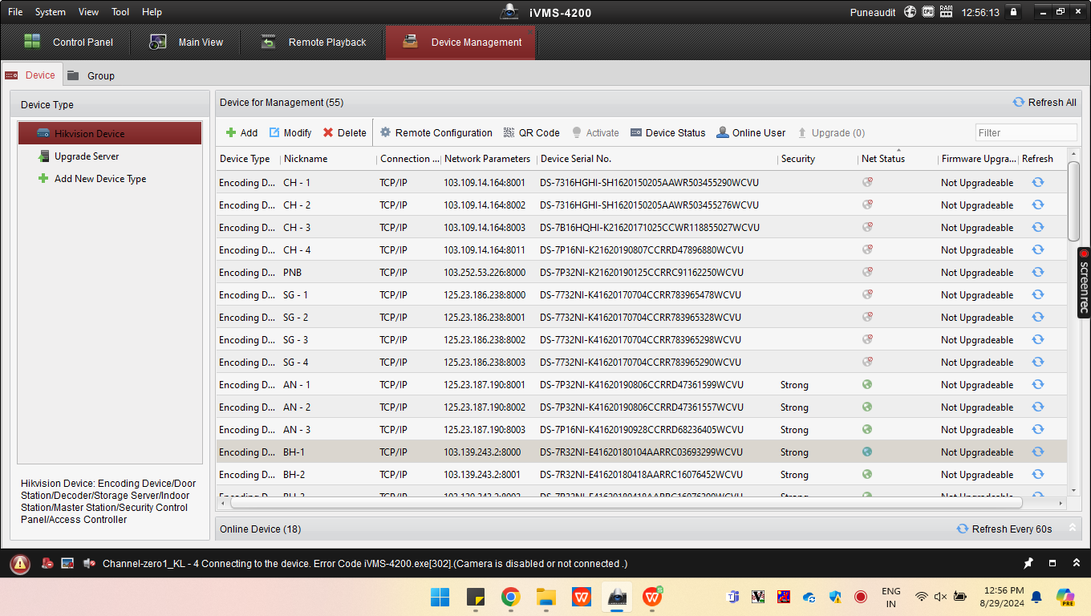Open the Tool menu
Viewport: 1091px width, 616px height.
120,12
